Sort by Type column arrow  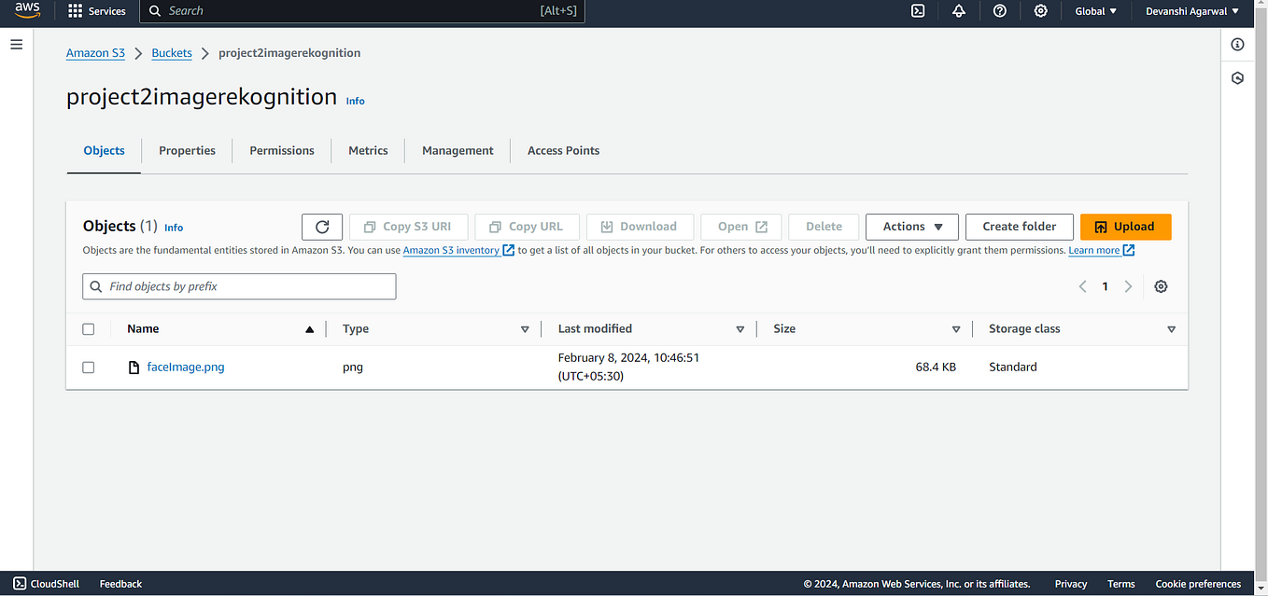coord(525,329)
